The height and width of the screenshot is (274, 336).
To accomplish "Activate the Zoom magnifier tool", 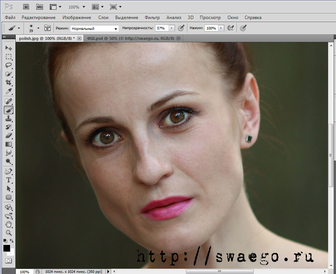I will point(8,233).
